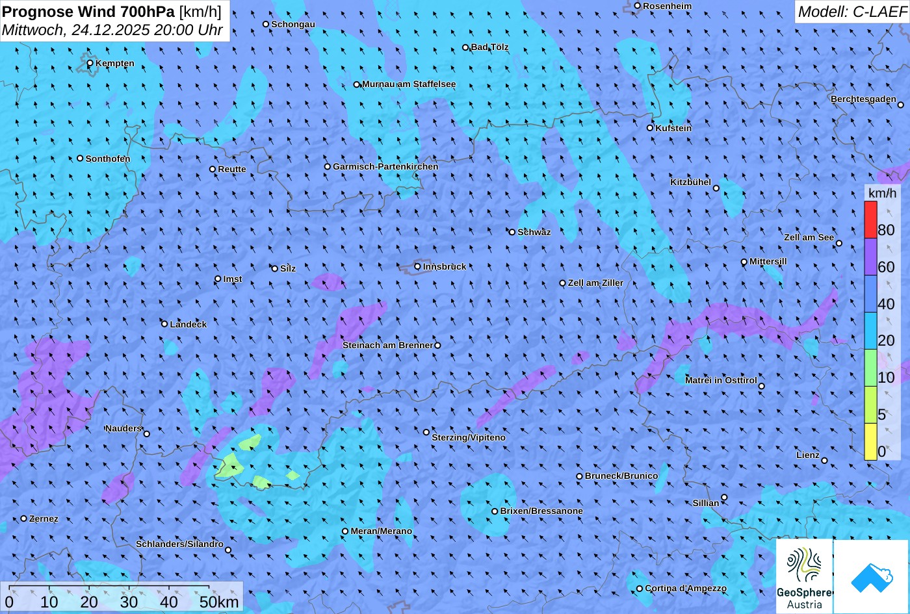Click the Rosenheim town label
The image size is (910, 614).
coord(668,6)
